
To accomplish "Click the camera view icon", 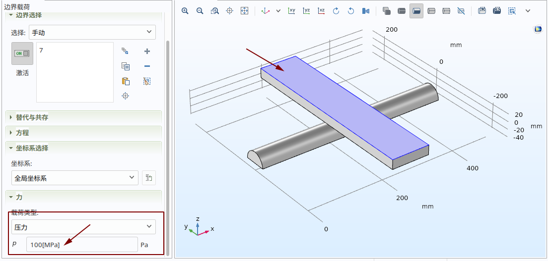I will pyautogui.click(x=365, y=11).
